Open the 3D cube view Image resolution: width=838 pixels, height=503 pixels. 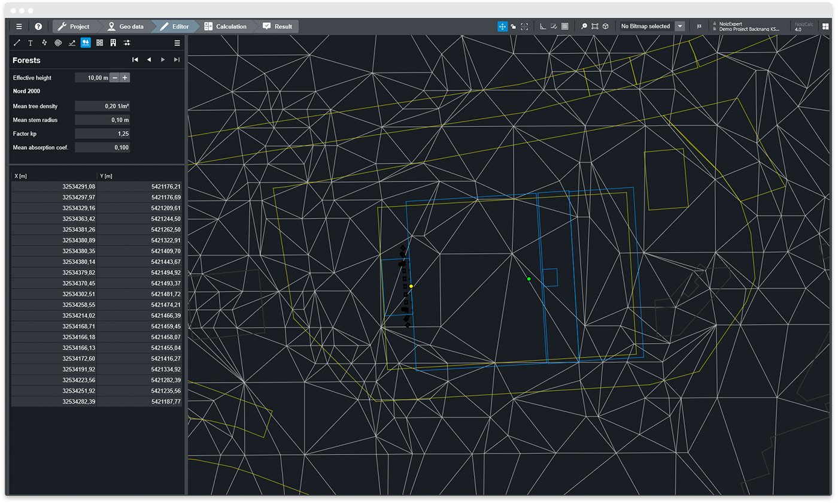[606, 26]
